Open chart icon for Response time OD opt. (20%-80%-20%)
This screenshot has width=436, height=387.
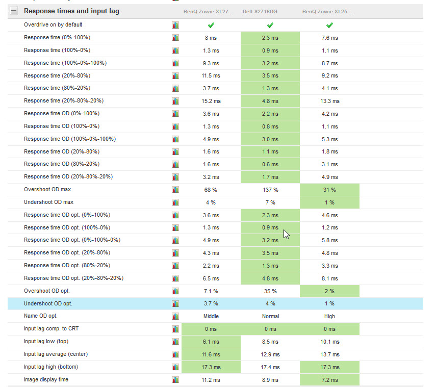(175, 278)
